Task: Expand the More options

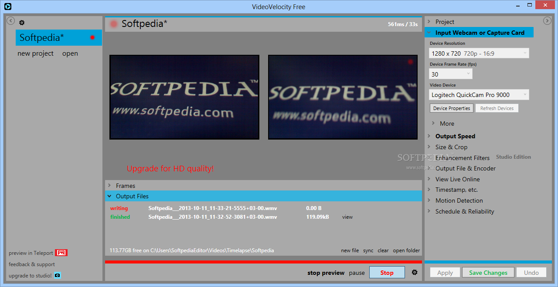Action: pyautogui.click(x=443, y=123)
